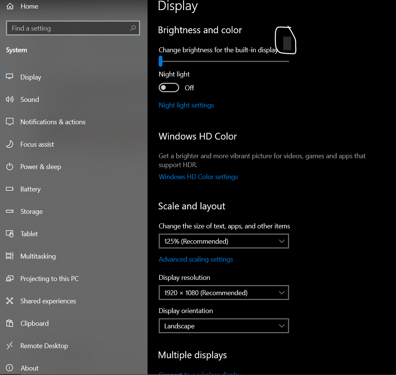Open Multitasking settings page
Screen dimensions: 396x375
(38, 256)
